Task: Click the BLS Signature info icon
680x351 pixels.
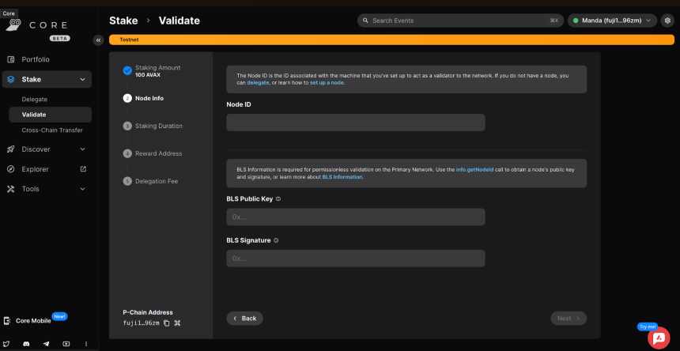Action: [x=276, y=240]
